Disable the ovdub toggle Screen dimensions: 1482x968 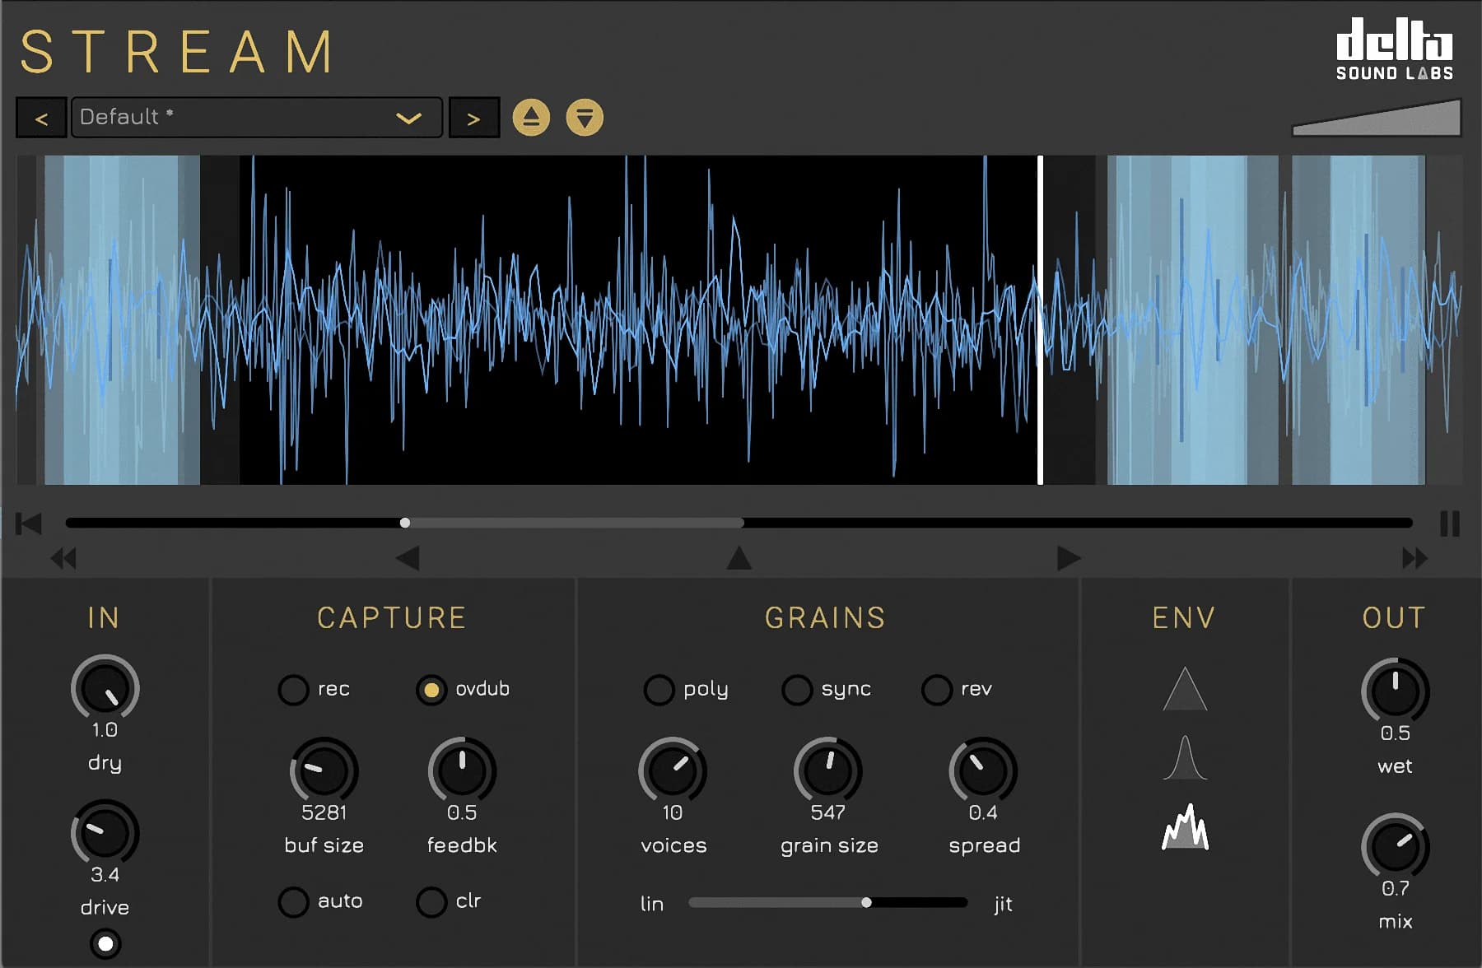[x=431, y=690]
